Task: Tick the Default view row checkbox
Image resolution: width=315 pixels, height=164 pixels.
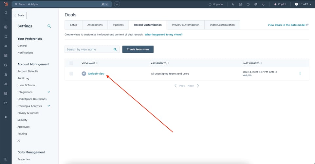Action: tap(71, 74)
